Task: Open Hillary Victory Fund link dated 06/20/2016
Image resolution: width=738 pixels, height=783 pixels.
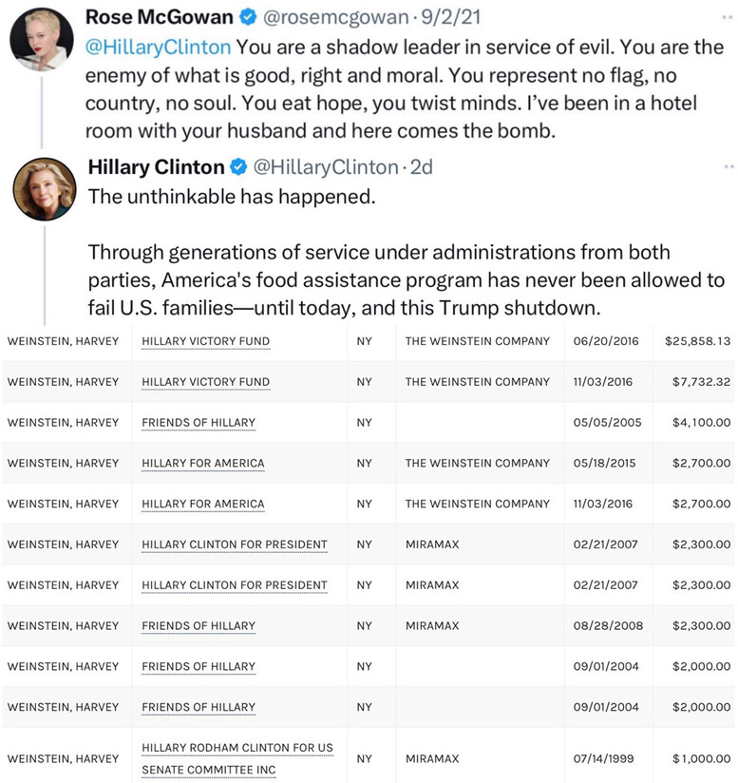Action: pyautogui.click(x=205, y=341)
